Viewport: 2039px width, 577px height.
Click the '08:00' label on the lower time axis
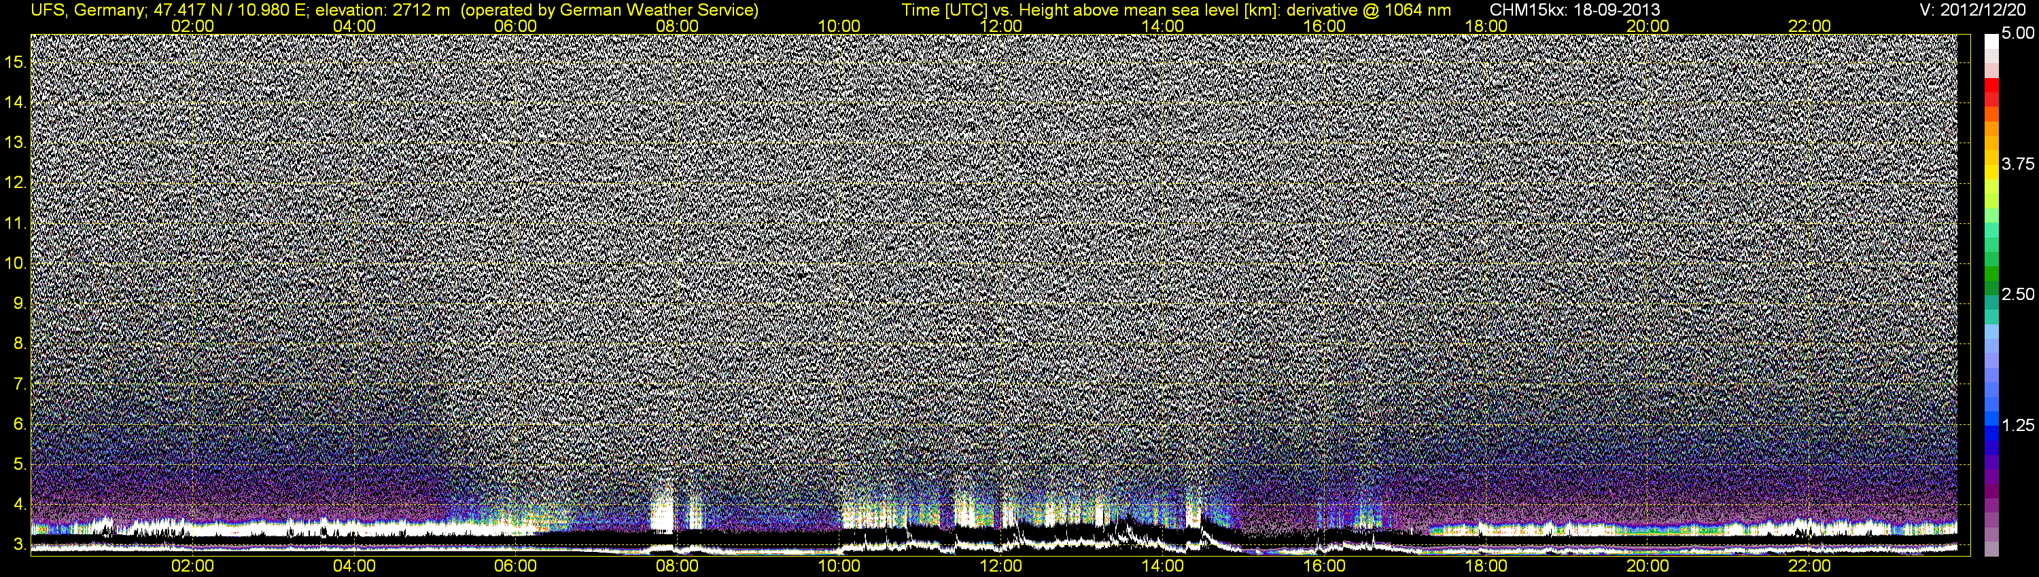(678, 566)
